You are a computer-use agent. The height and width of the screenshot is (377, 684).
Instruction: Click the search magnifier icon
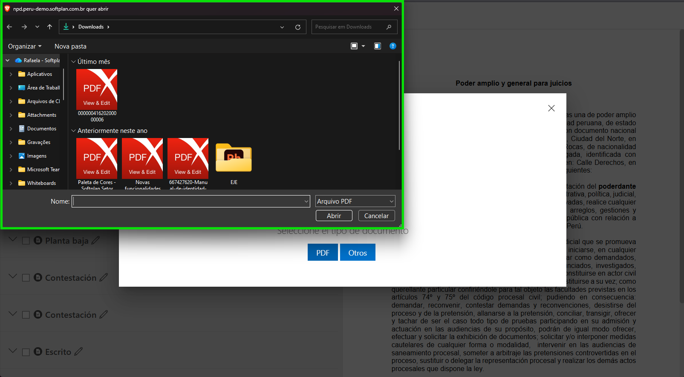(389, 27)
